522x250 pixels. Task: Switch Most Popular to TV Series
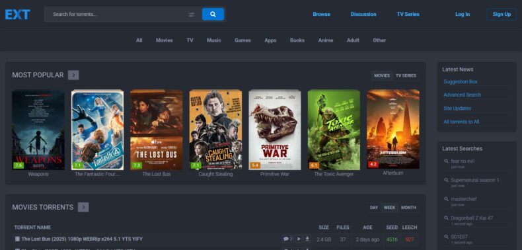[x=406, y=75]
